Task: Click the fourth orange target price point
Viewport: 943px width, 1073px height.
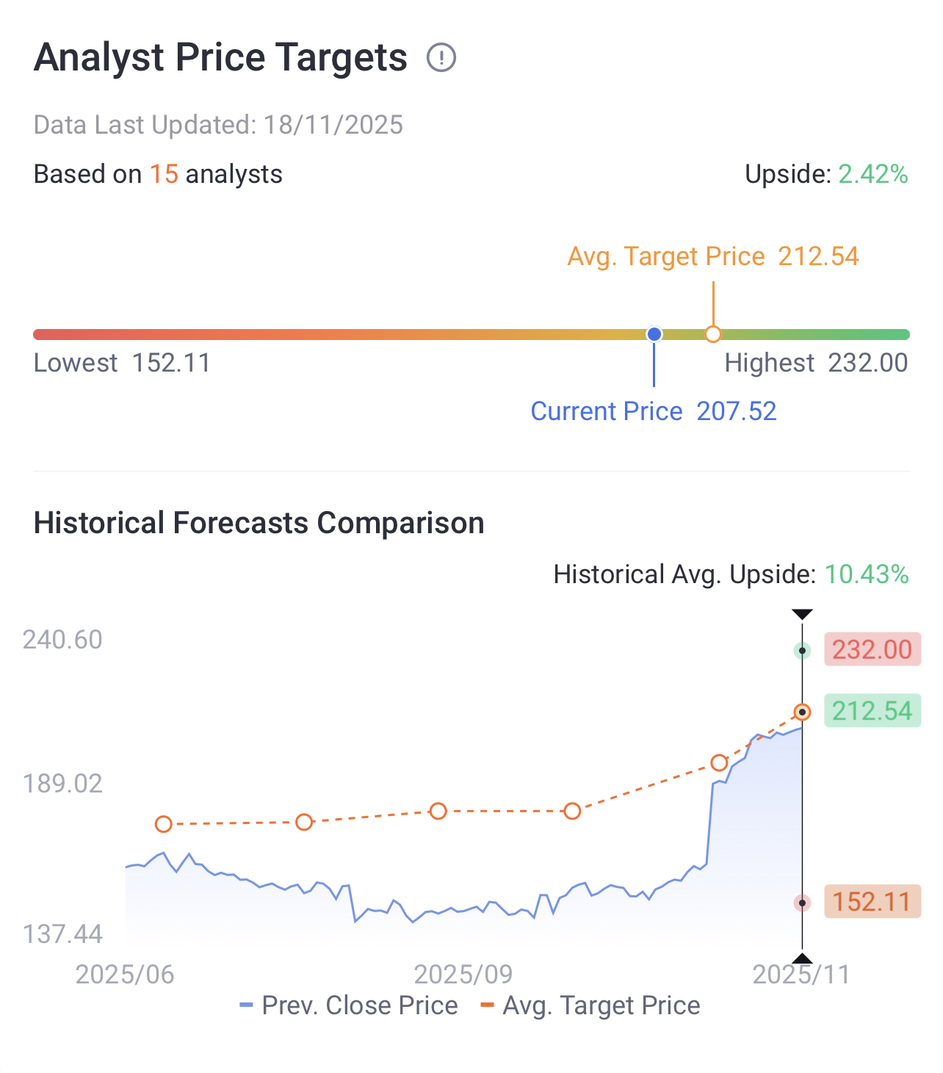Action: coord(573,812)
